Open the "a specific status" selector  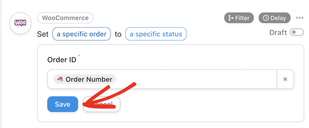click(x=156, y=34)
